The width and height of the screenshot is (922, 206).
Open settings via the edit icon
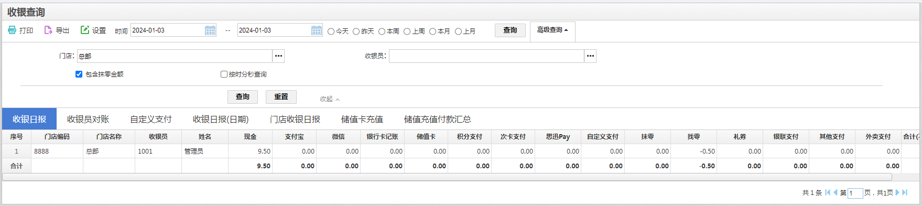point(85,30)
